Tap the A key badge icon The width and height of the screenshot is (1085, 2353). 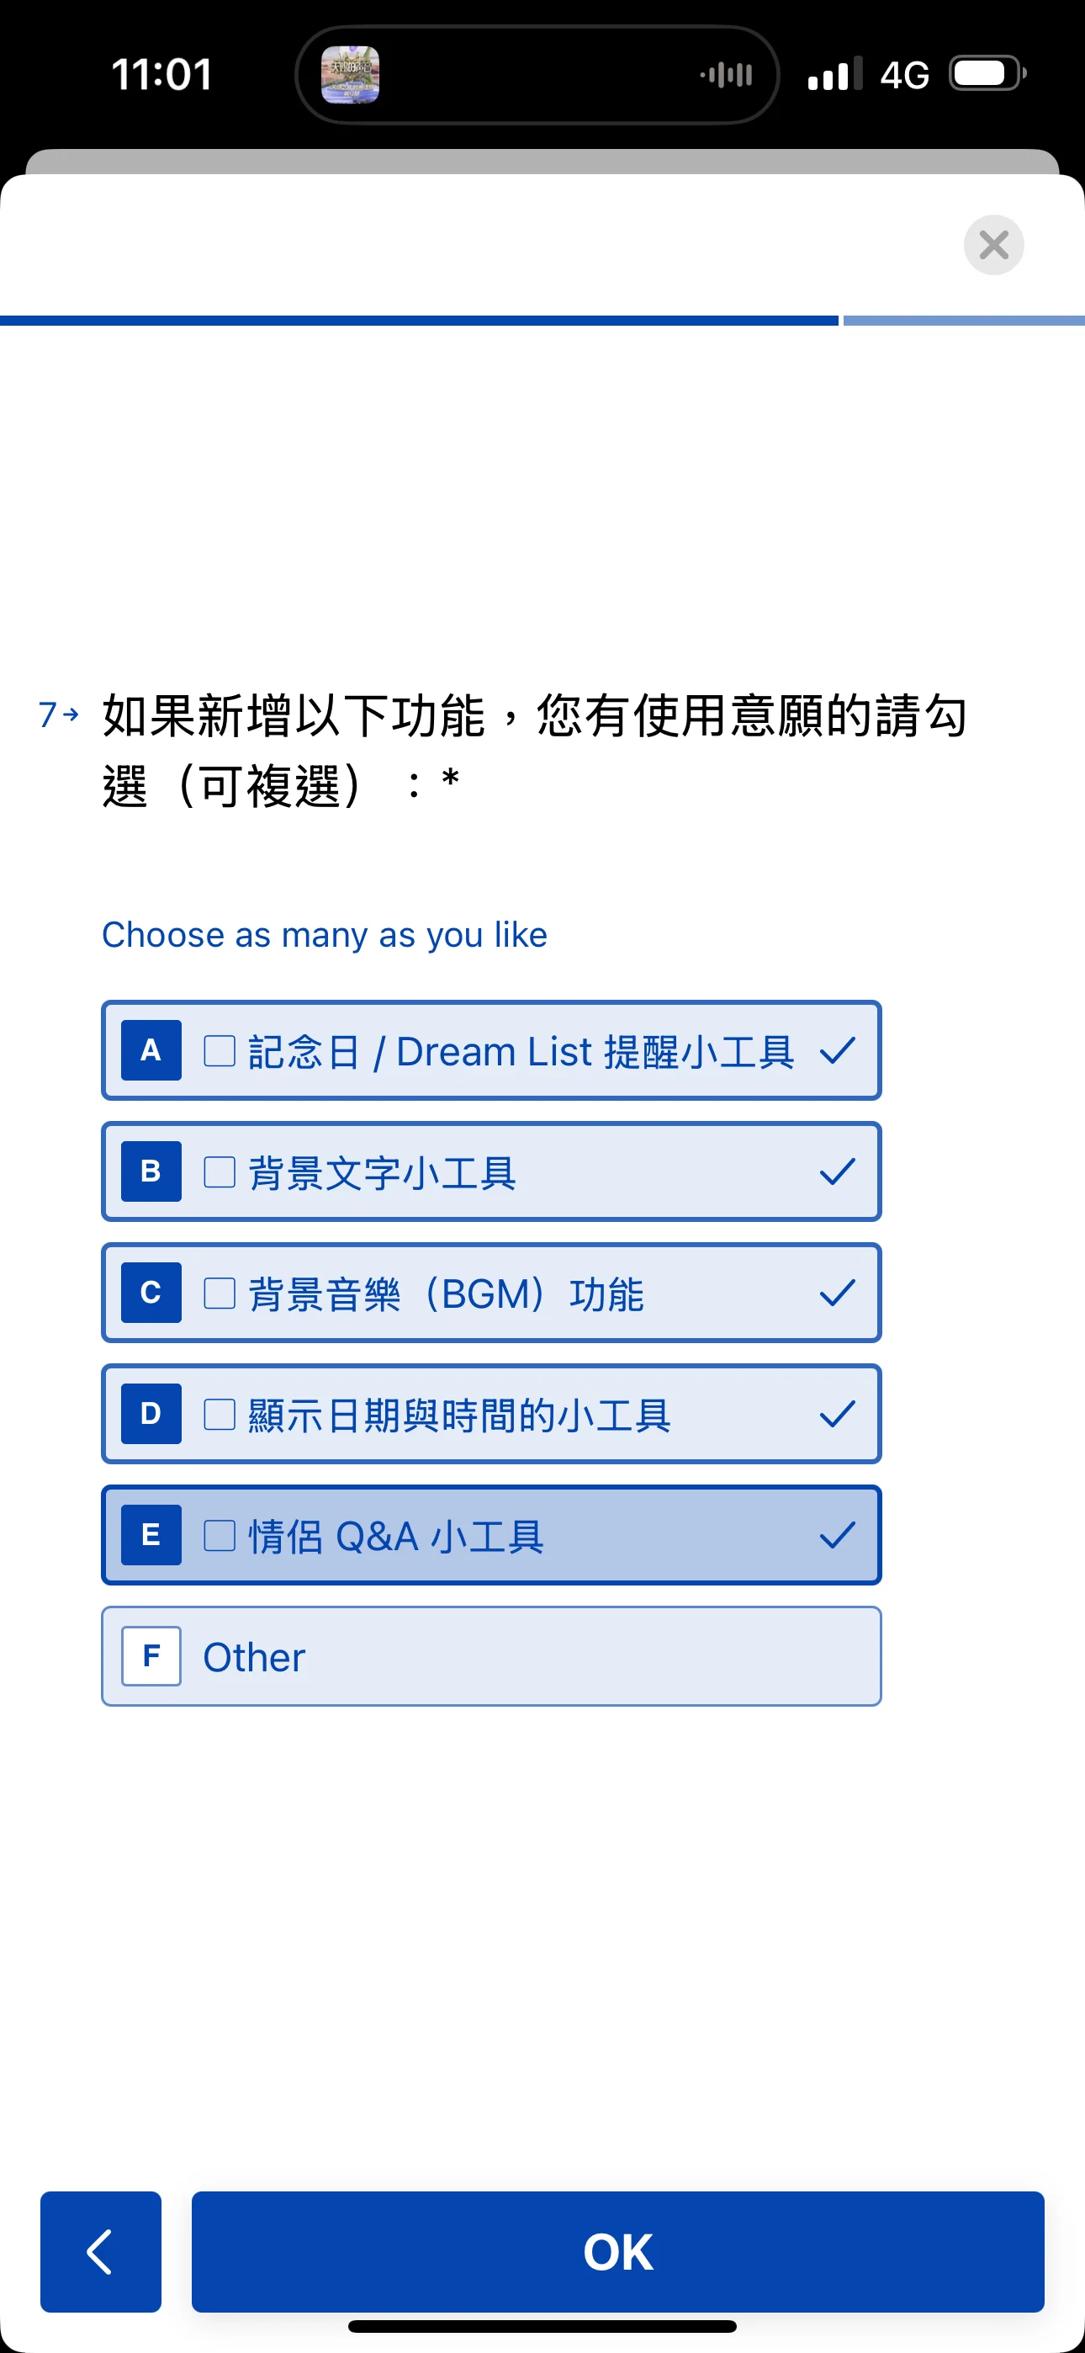coord(151,1050)
